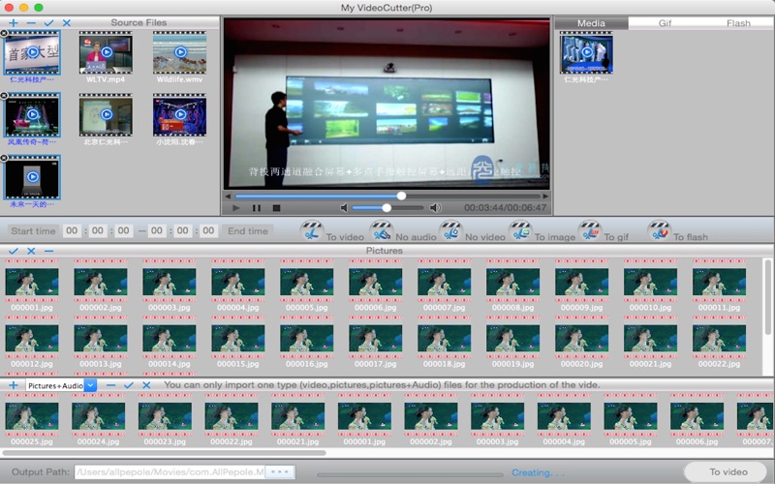Screen dimensions: 775x484
Task: Click the No video clapperboard icon
Action: 450,230
